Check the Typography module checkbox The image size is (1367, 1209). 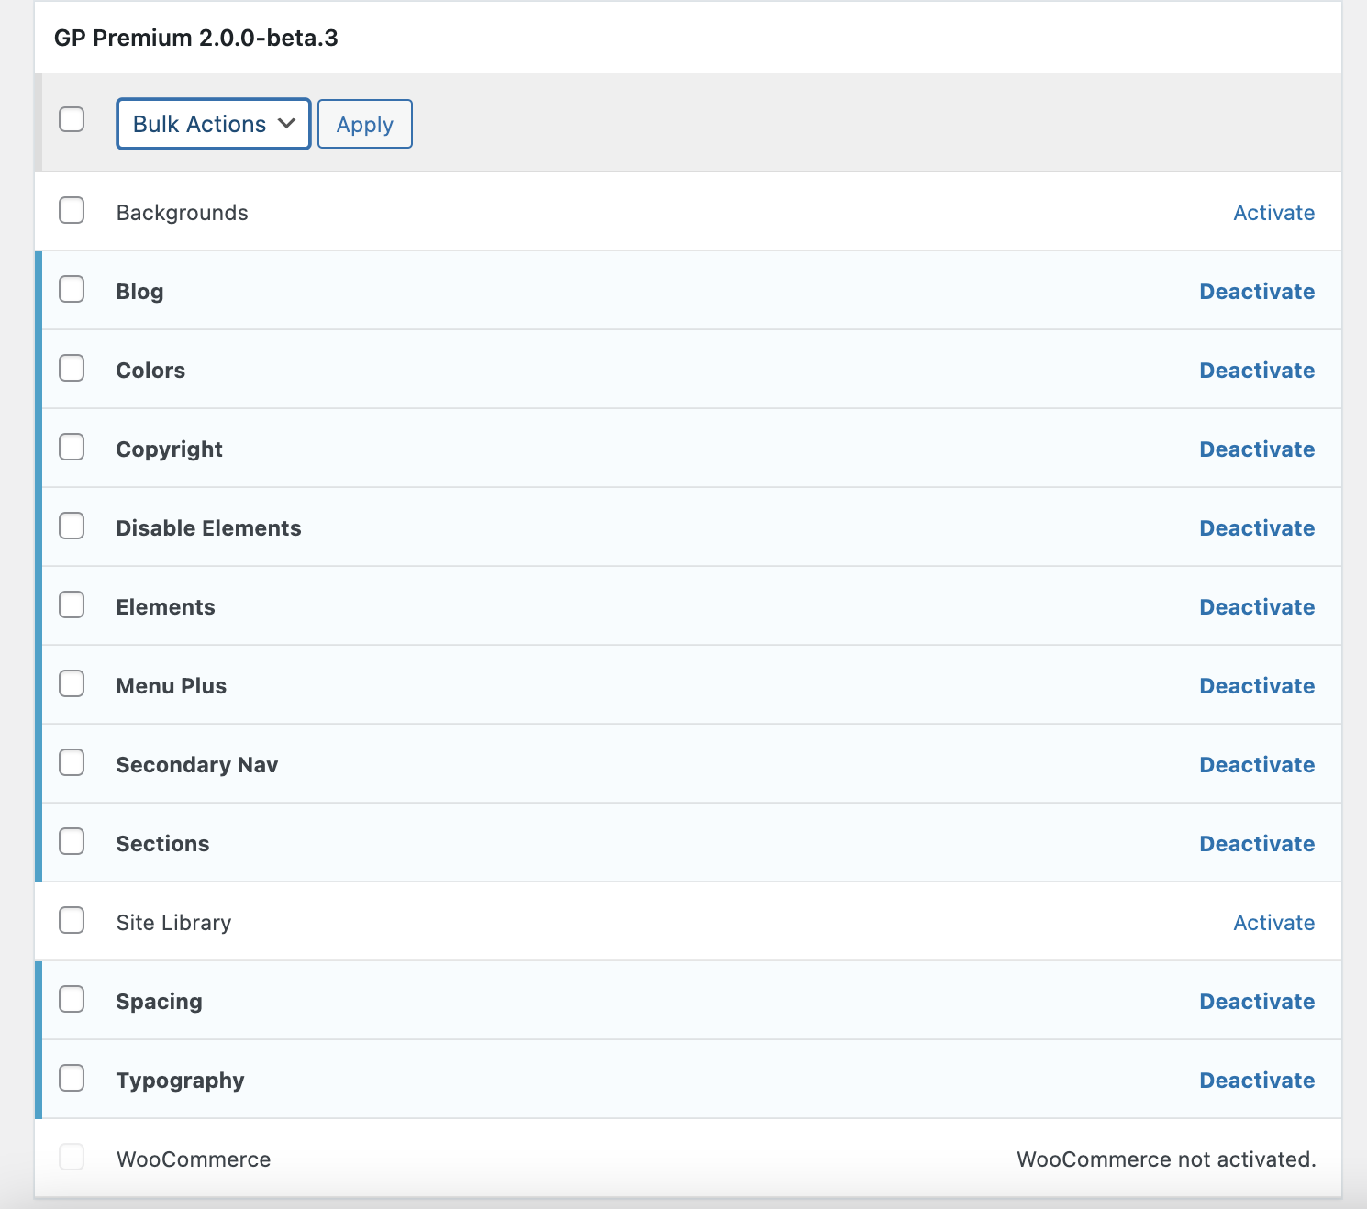click(x=72, y=1078)
